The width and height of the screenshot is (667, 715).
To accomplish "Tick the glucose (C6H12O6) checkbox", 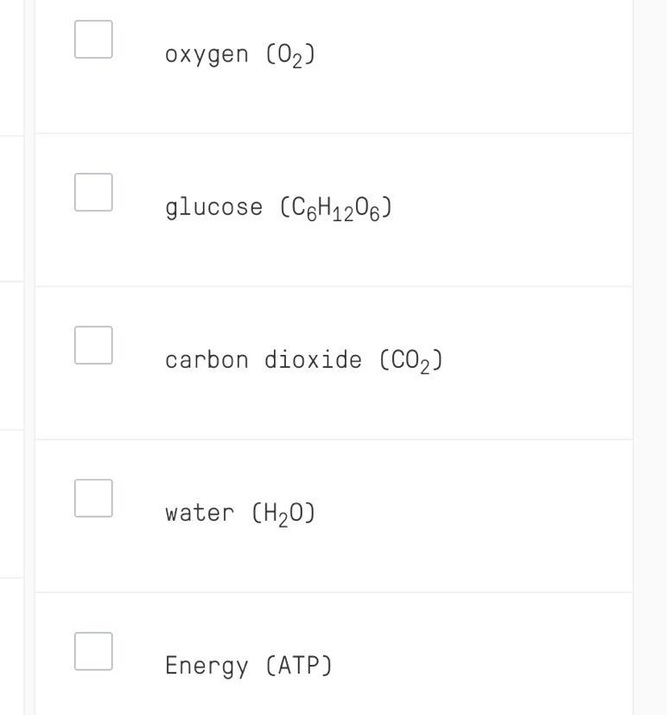I will (93, 192).
